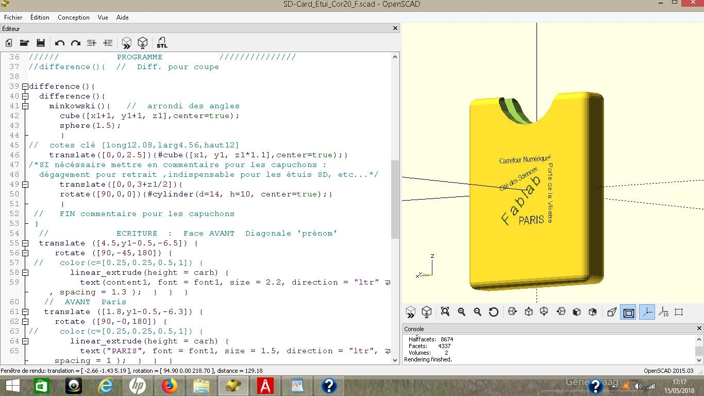Toggle the show axes button
The height and width of the screenshot is (396, 704).
tap(647, 312)
